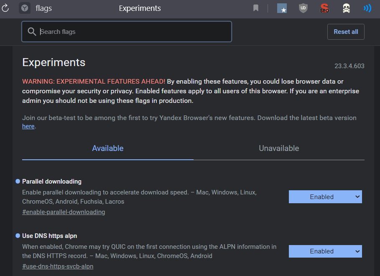The width and height of the screenshot is (380, 276).
Task: Reload the page with the refresh icon
Action: coord(5,8)
